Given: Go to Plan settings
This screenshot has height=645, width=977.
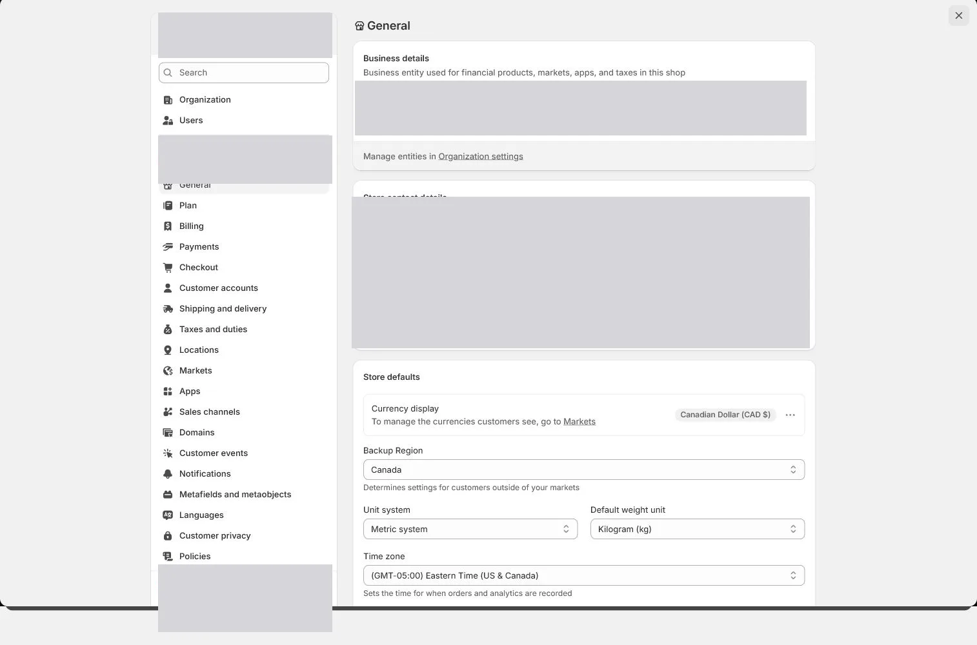Looking at the screenshot, I should click(x=244, y=206).
